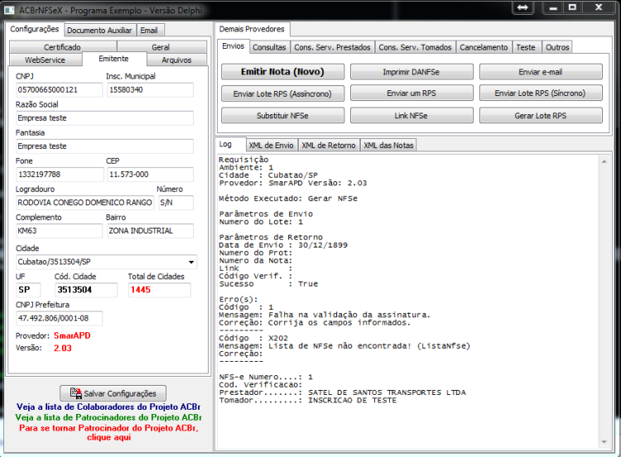Click the floppy icon on Salvar Configurações
The width and height of the screenshot is (621, 457).
[75, 393]
